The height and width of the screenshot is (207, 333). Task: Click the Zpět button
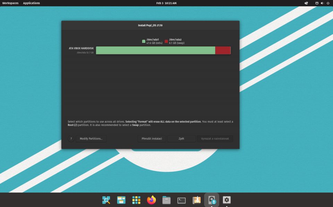point(181,138)
